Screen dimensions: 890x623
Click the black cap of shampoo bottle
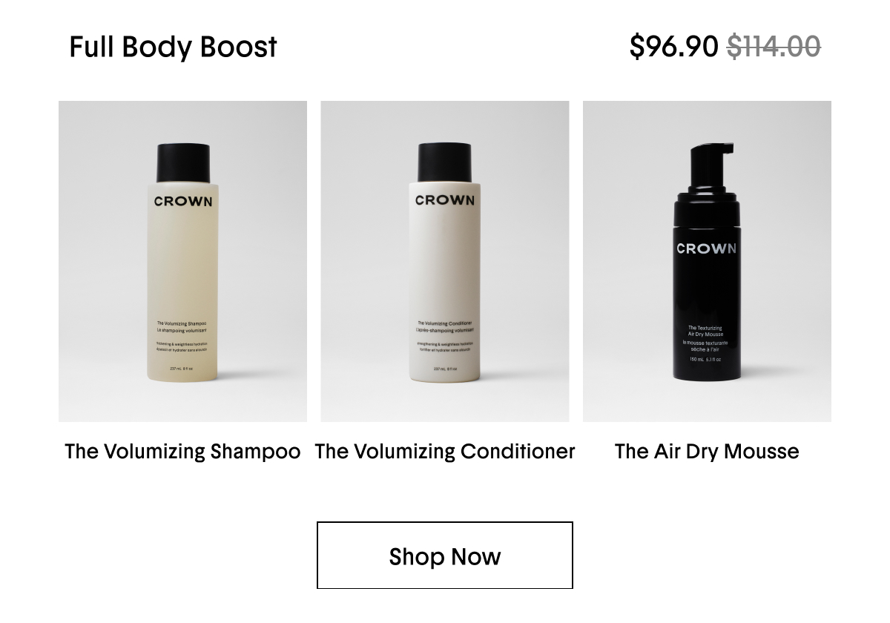pos(183,162)
